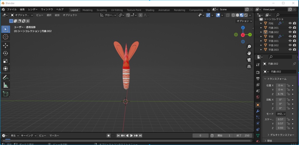Toggle the lock for 位置 Z
299x145 pixels.
pos(288,94)
